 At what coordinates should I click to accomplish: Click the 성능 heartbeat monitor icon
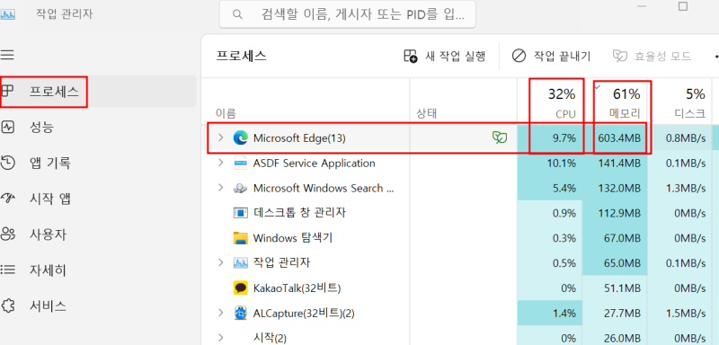(x=8, y=127)
